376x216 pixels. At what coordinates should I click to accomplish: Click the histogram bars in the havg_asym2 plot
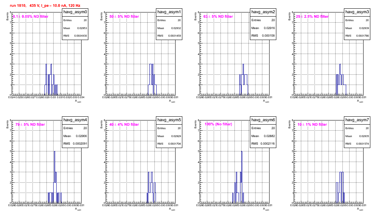coord(243,79)
